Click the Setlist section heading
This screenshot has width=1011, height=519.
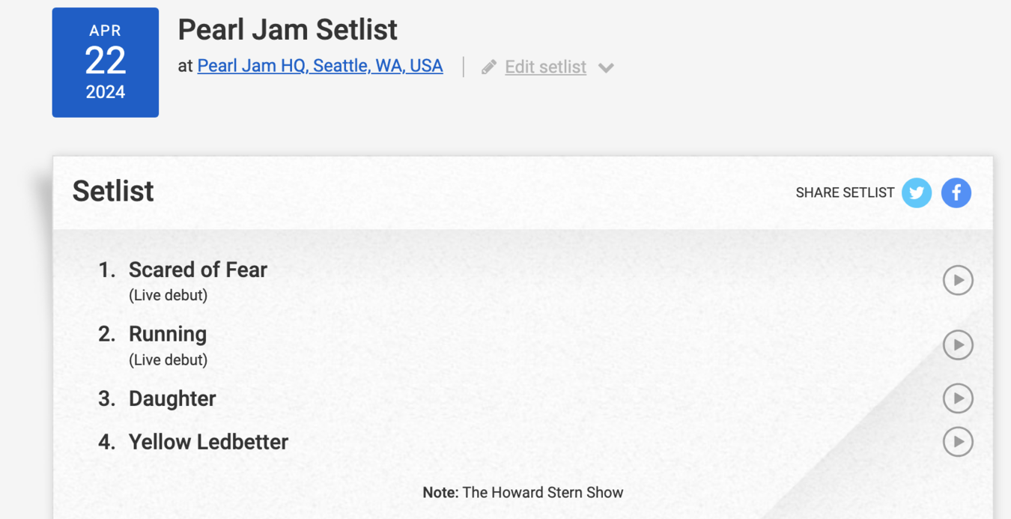coord(113,192)
